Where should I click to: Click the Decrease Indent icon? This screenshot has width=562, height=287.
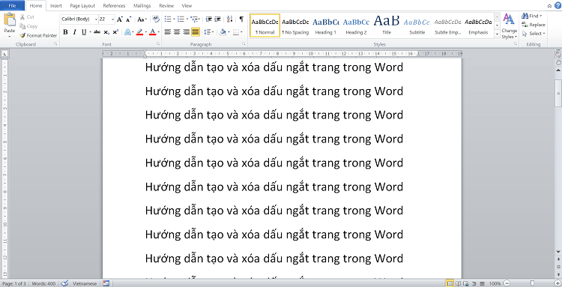(x=208, y=19)
